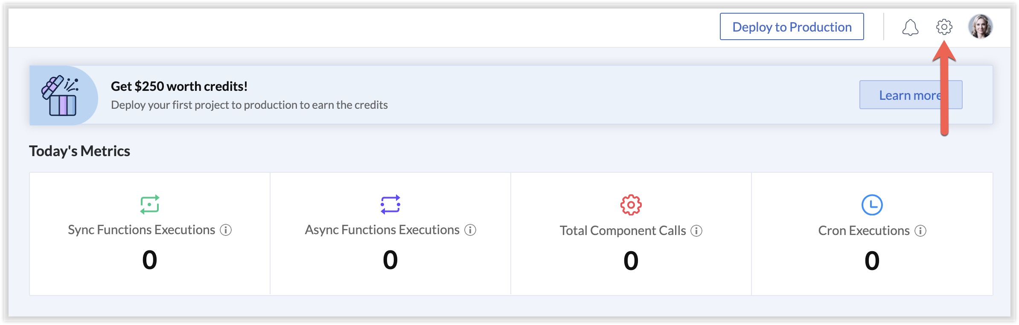
Task: Click the blue Cron Executions clock icon
Action: pos(872,205)
